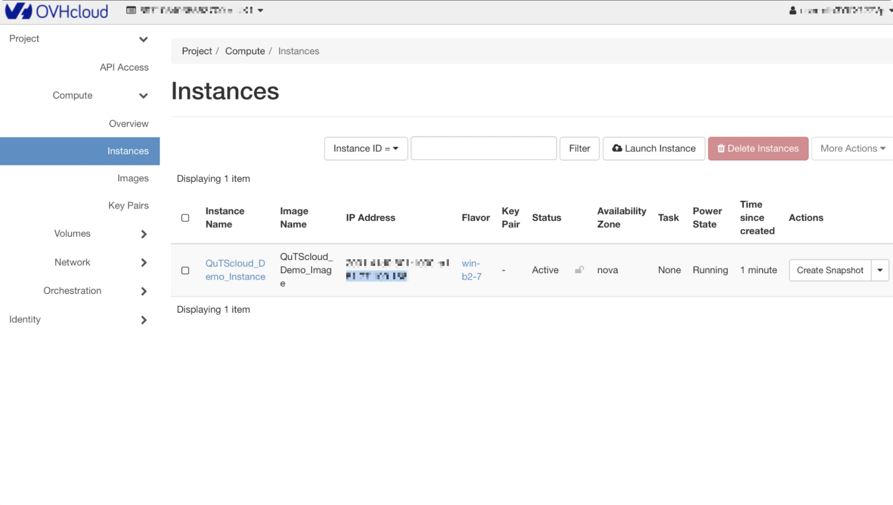This screenshot has height=505, width=893.
Task: Check the QuTScloud_Demo_Instance row checkbox
Action: [x=185, y=270]
